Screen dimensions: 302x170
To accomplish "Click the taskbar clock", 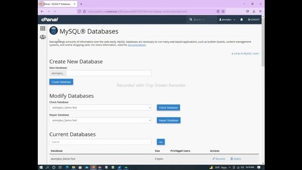I will click(250, 167).
